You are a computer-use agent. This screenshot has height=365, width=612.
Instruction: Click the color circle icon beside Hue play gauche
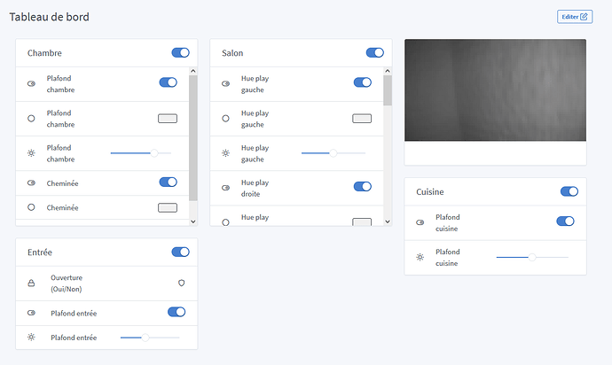pos(225,119)
